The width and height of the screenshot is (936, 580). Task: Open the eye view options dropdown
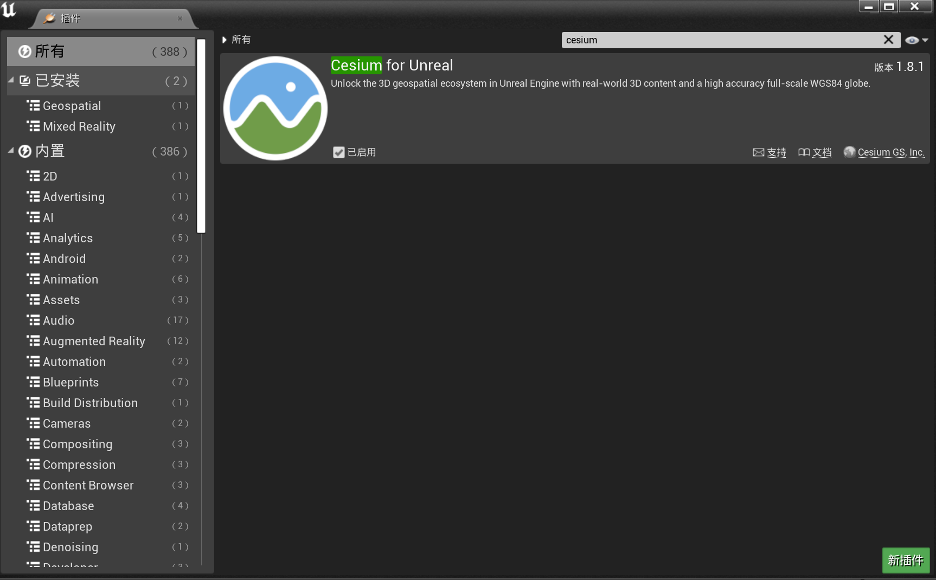[916, 40]
